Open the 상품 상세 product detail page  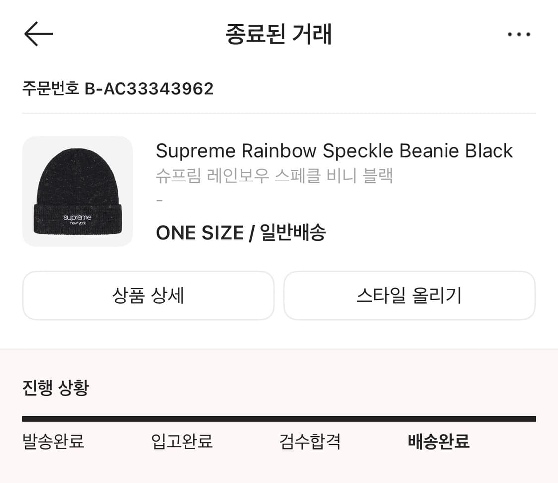coord(148,295)
